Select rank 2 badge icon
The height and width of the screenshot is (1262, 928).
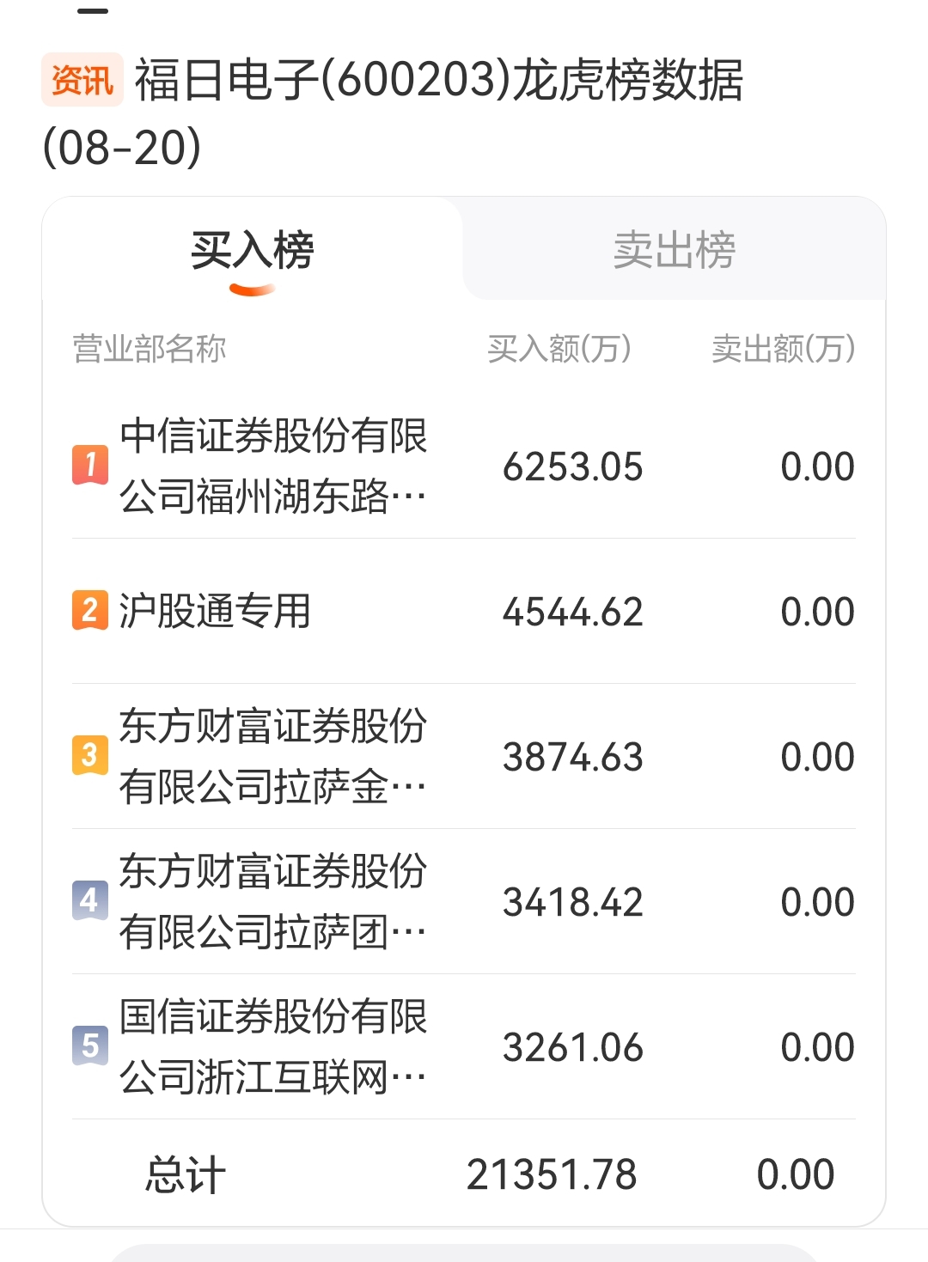[x=89, y=610]
